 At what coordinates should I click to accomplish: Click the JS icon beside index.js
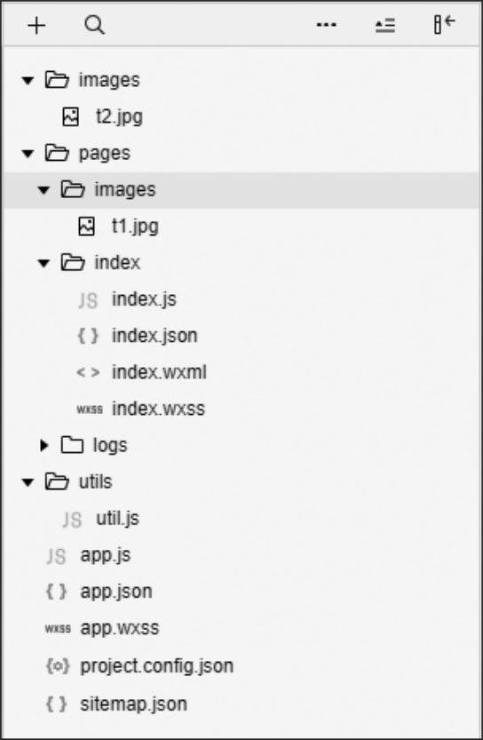pos(88,300)
